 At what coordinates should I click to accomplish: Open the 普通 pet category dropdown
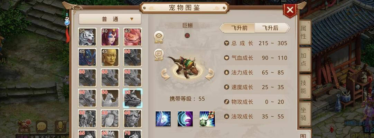[110, 19]
